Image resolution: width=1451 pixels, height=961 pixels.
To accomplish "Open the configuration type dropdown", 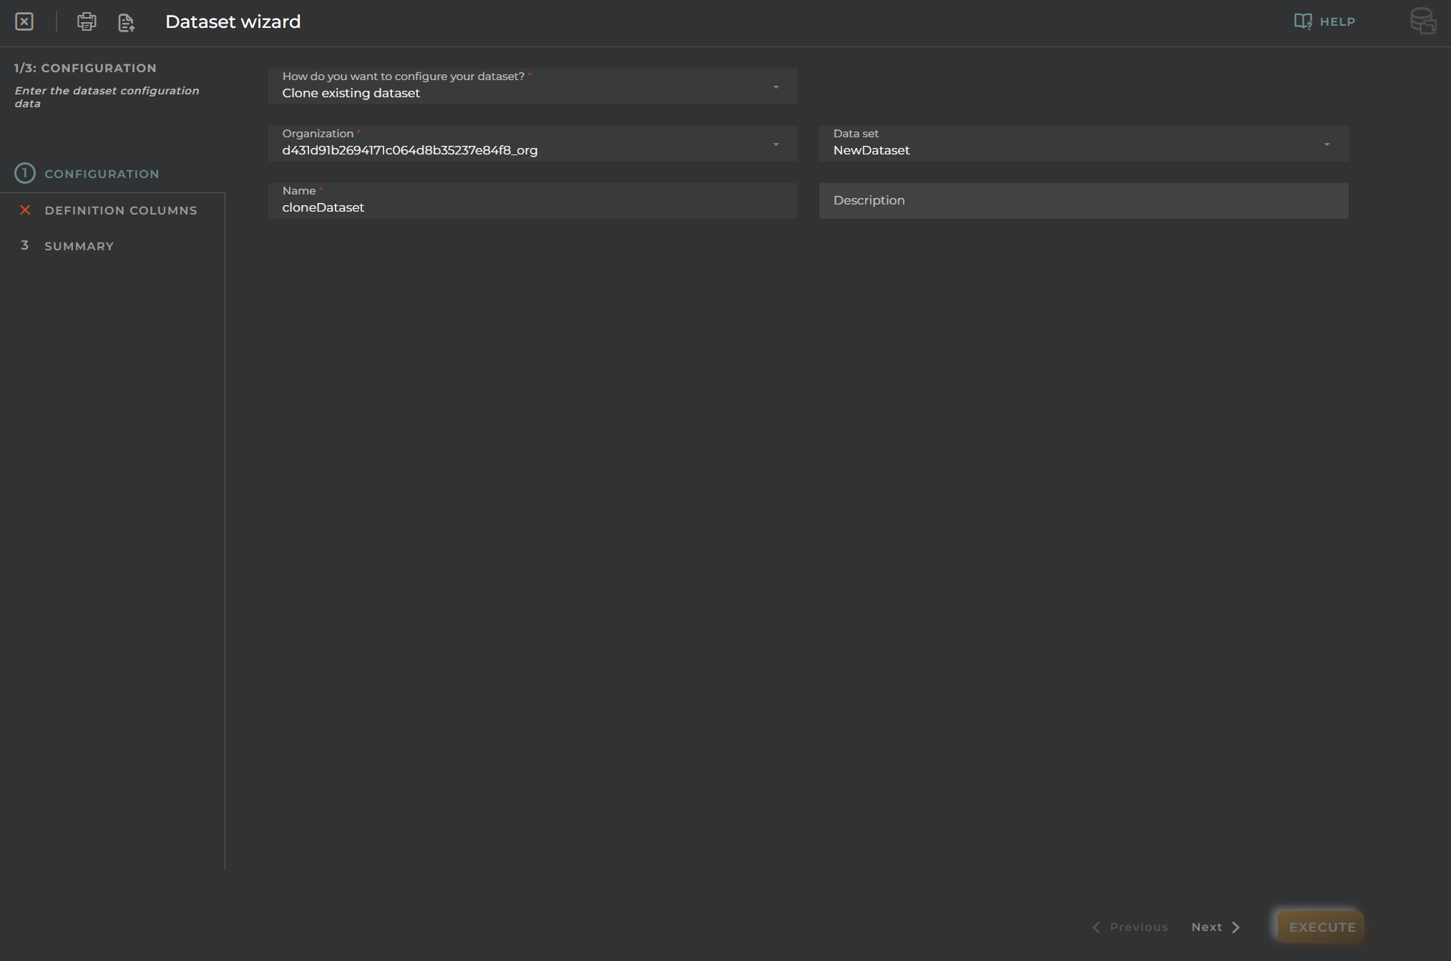I will click(x=532, y=87).
